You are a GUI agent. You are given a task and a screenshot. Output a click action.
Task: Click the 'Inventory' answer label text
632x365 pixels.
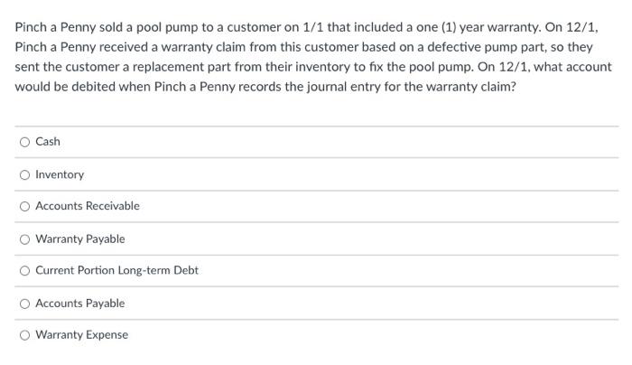click(60, 174)
